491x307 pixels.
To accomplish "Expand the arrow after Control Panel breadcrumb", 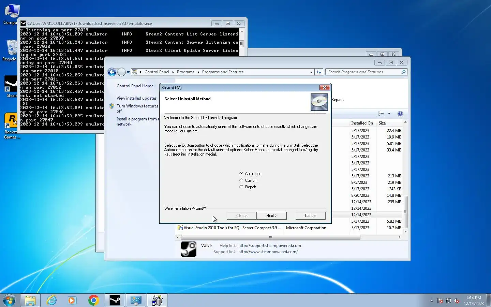I will [x=173, y=72].
